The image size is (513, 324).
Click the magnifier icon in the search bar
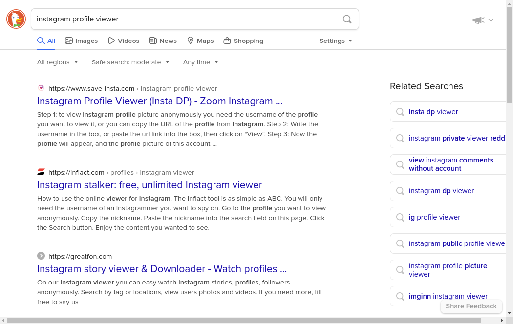(347, 19)
